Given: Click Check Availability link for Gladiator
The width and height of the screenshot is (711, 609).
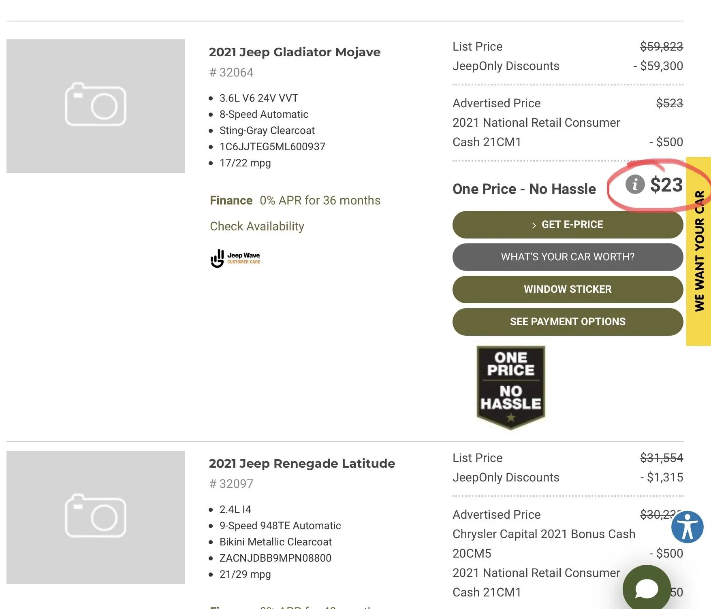Looking at the screenshot, I should tap(257, 226).
